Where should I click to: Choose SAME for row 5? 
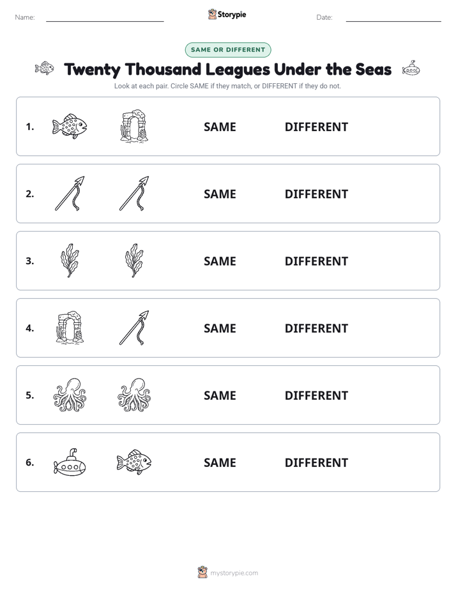(x=220, y=395)
